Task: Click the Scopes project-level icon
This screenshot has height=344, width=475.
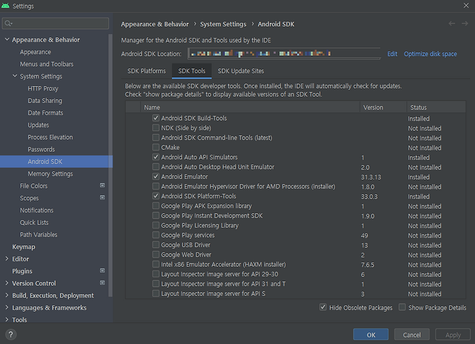Action: 103,197
